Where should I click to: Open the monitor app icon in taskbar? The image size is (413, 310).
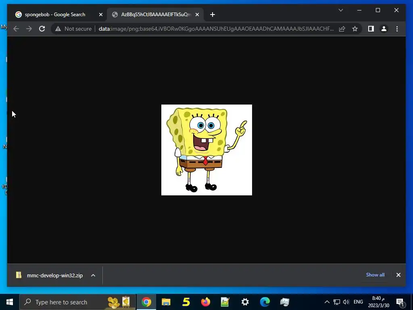pos(285,302)
